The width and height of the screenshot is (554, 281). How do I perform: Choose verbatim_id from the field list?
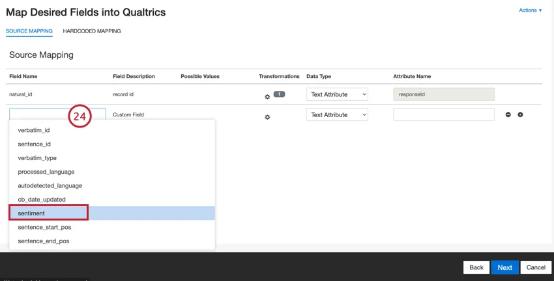point(34,130)
